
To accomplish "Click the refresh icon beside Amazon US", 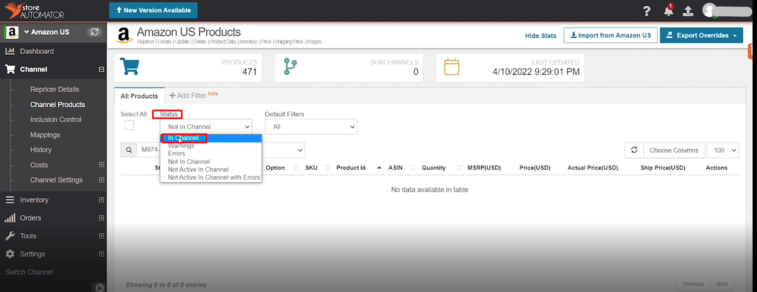I will point(95,32).
